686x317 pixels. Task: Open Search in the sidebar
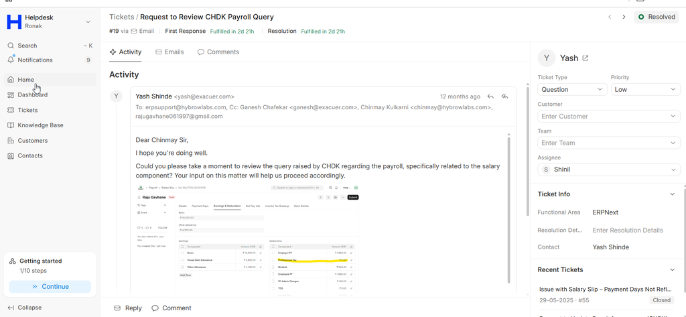coord(50,46)
